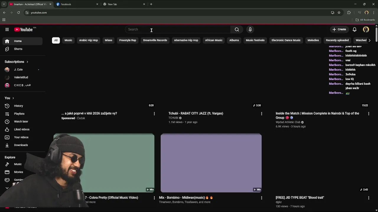The image size is (378, 212).
Task: Expand the You section
Action: (x=9, y=98)
